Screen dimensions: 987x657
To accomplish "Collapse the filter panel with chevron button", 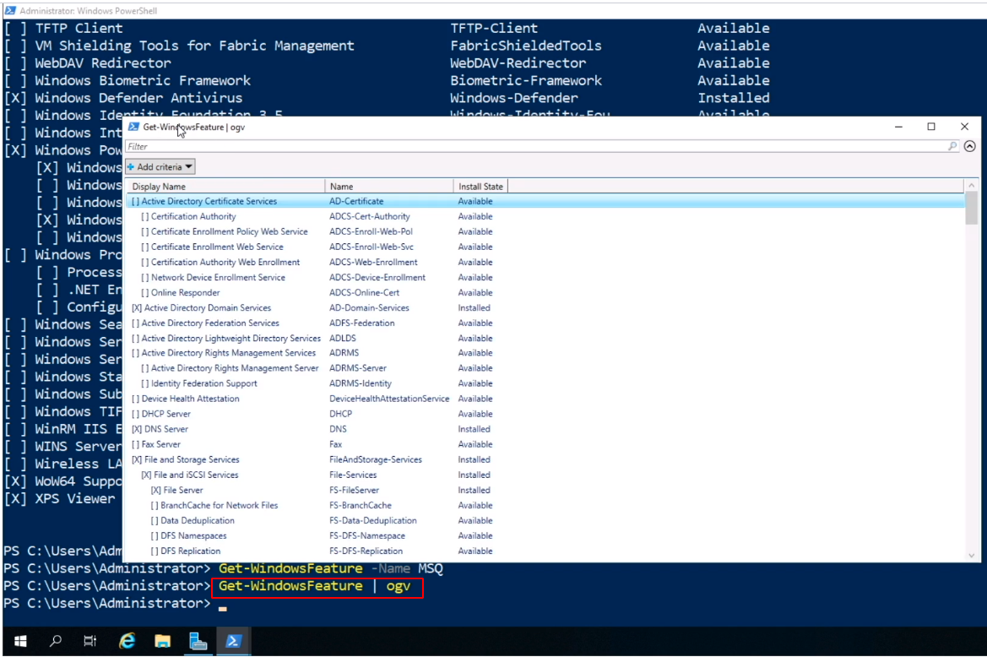I will point(970,146).
